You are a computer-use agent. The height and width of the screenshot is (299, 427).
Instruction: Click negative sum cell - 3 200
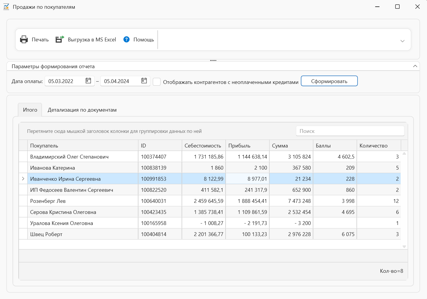291,223
